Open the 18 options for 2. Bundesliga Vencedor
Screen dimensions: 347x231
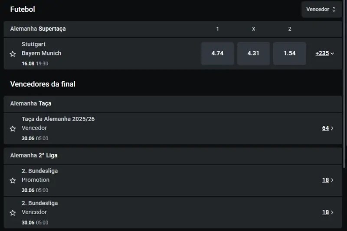[326, 212]
